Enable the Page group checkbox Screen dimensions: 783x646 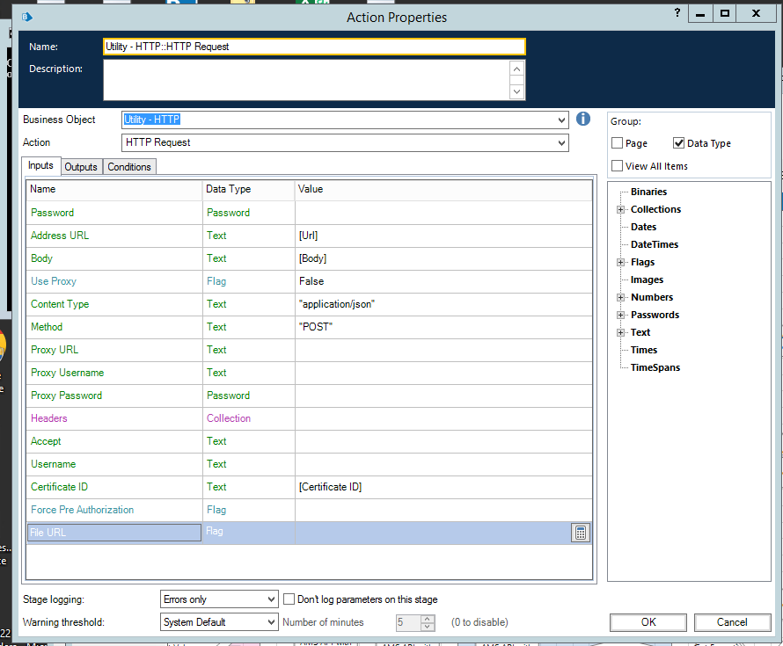click(x=618, y=143)
